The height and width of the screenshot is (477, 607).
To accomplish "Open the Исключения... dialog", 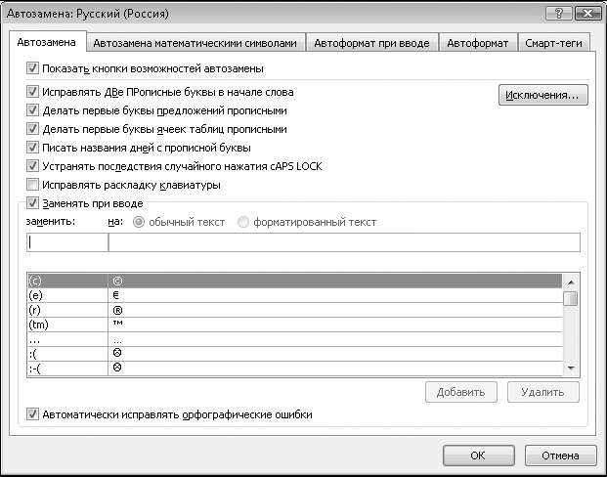I will coord(543,95).
